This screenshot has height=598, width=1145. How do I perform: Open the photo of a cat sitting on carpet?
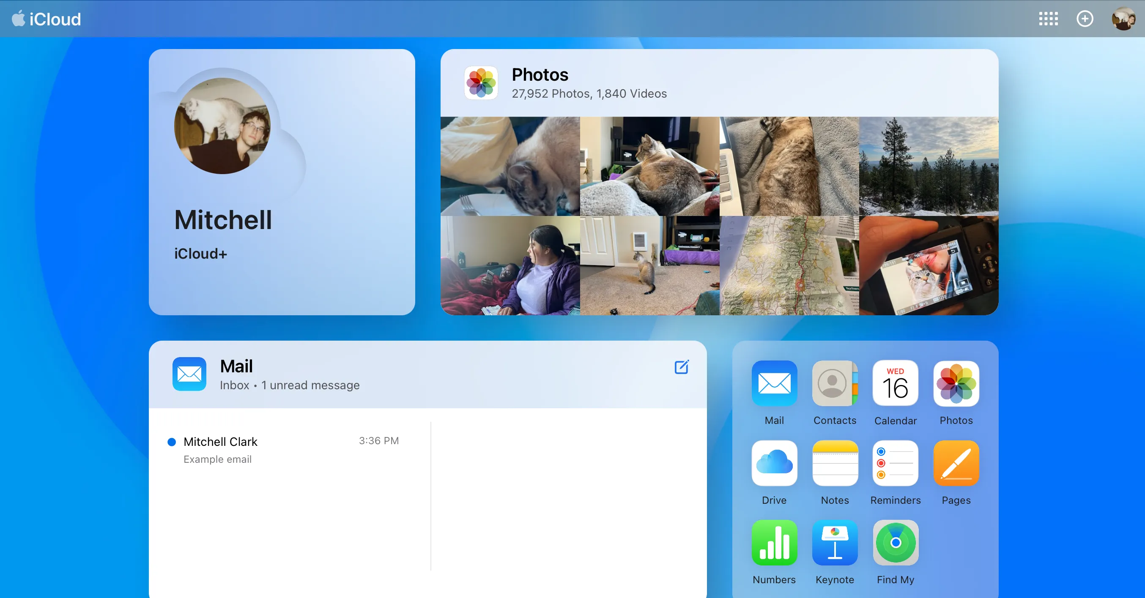(649, 266)
